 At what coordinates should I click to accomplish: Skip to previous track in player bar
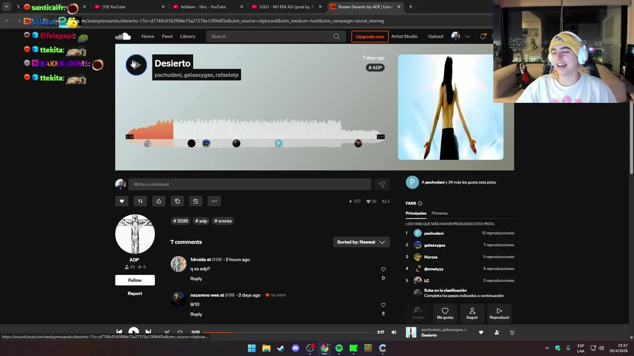click(x=119, y=332)
